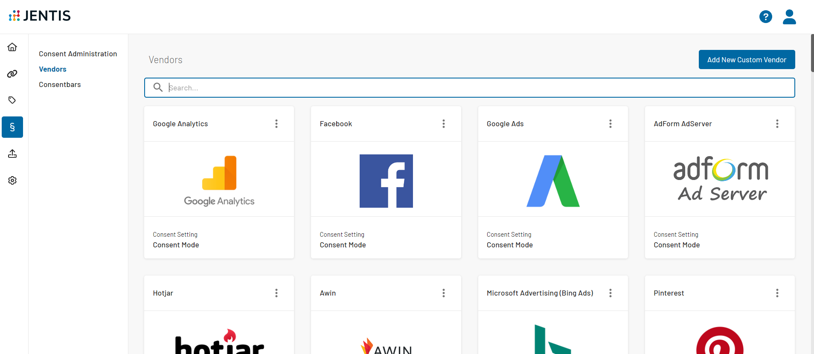The height and width of the screenshot is (354, 814).
Task: Select Vendors in the submenu
Action: [x=52, y=69]
